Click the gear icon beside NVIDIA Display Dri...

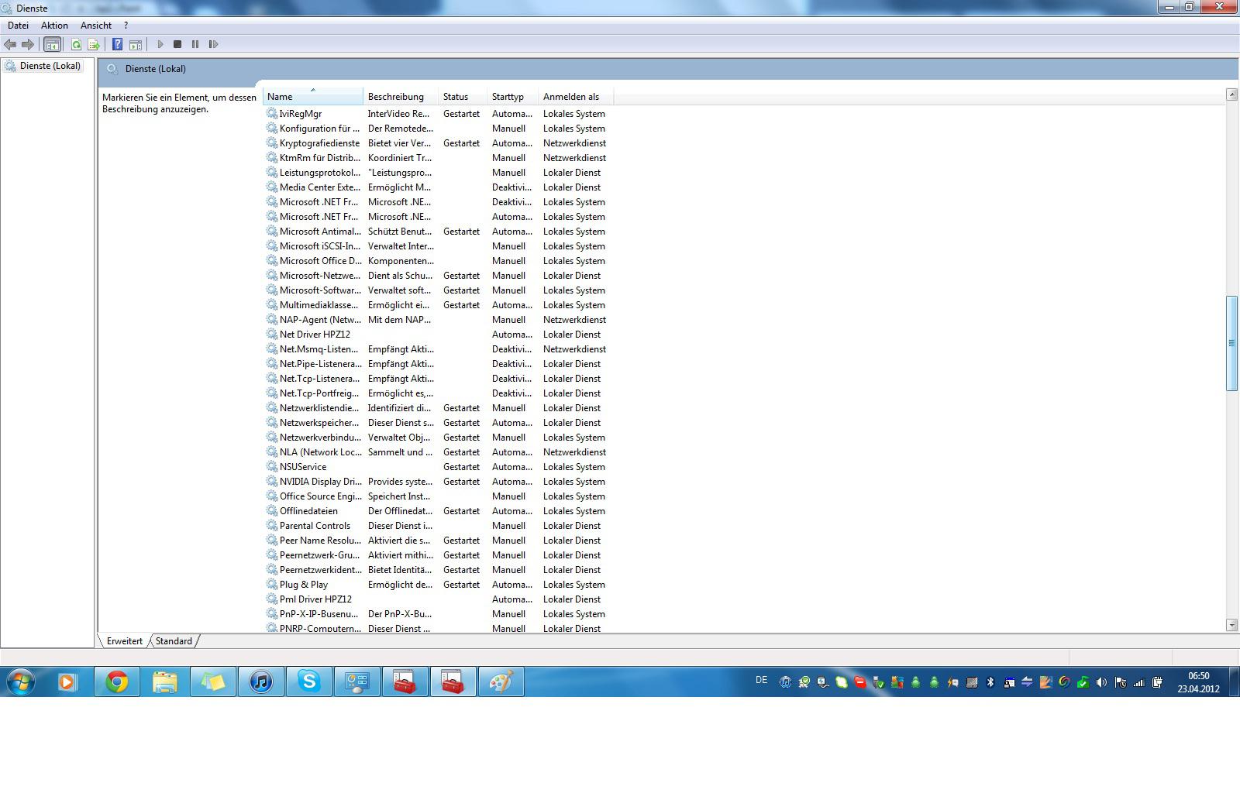[272, 482]
